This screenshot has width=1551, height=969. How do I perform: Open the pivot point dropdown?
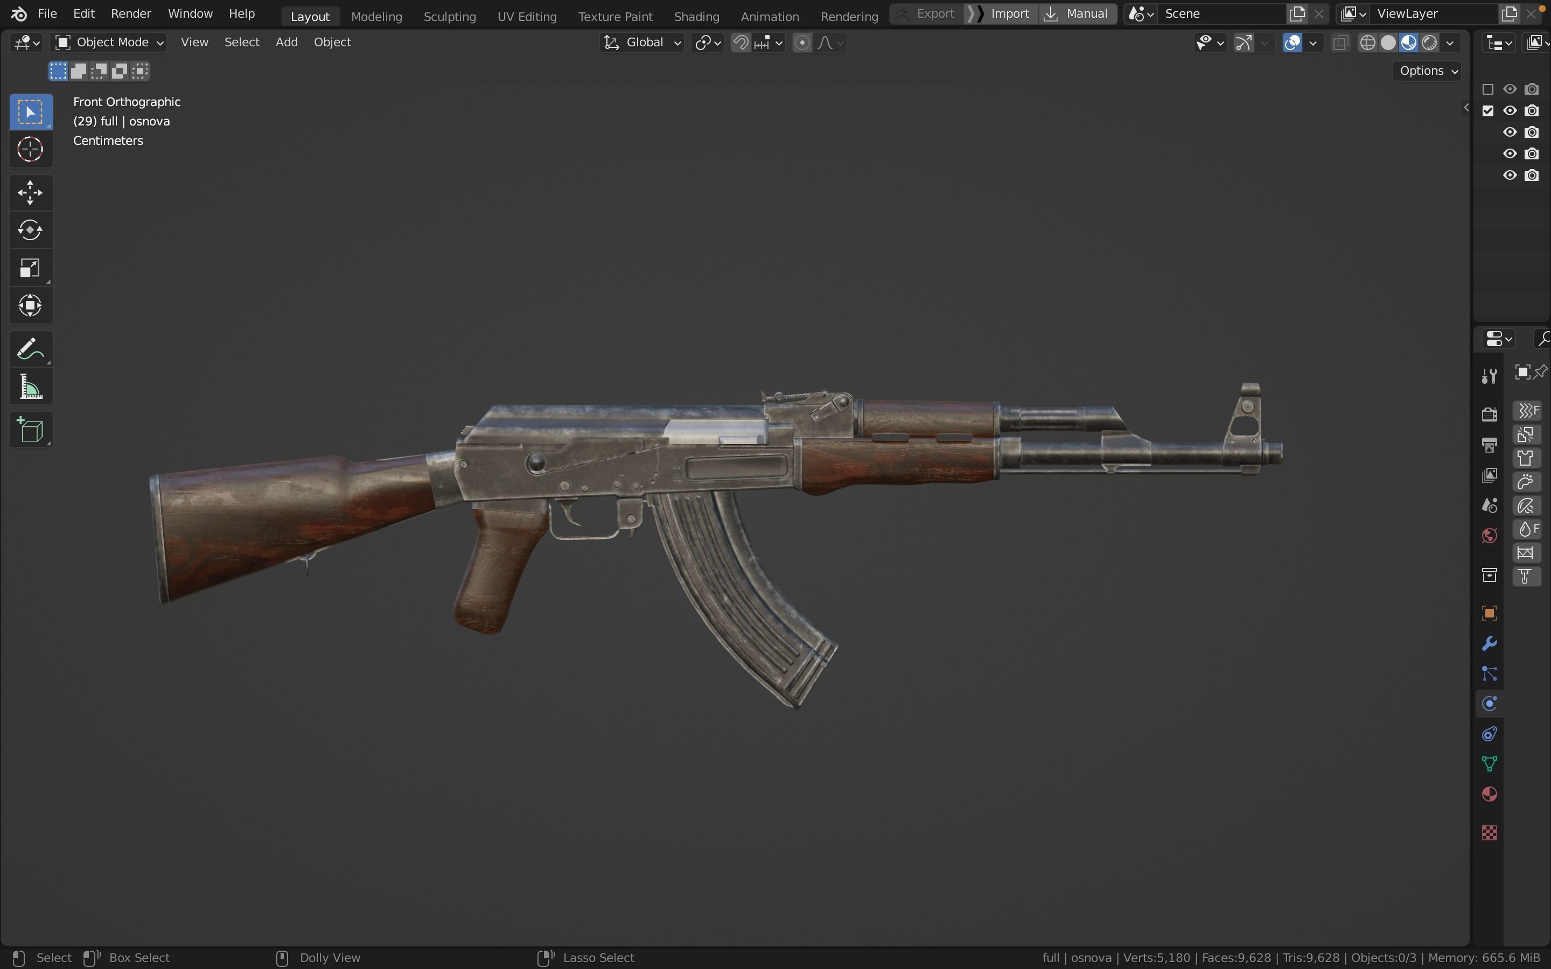click(708, 43)
